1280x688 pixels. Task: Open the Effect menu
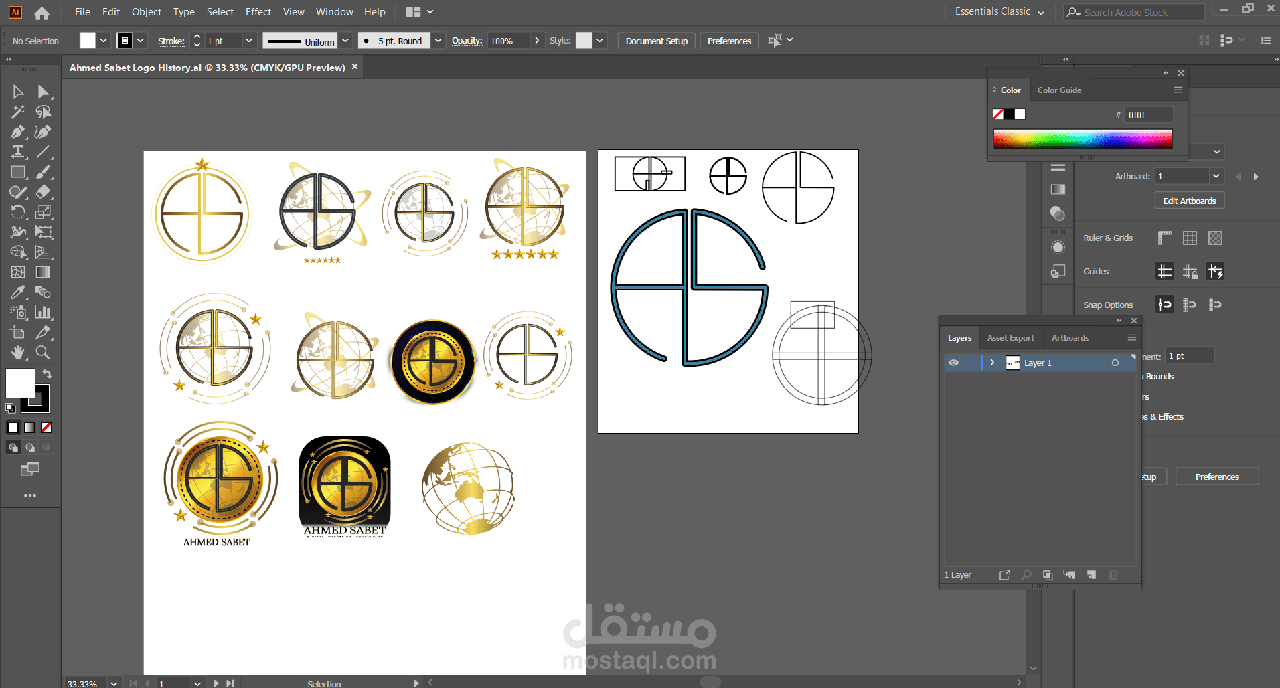(x=258, y=12)
